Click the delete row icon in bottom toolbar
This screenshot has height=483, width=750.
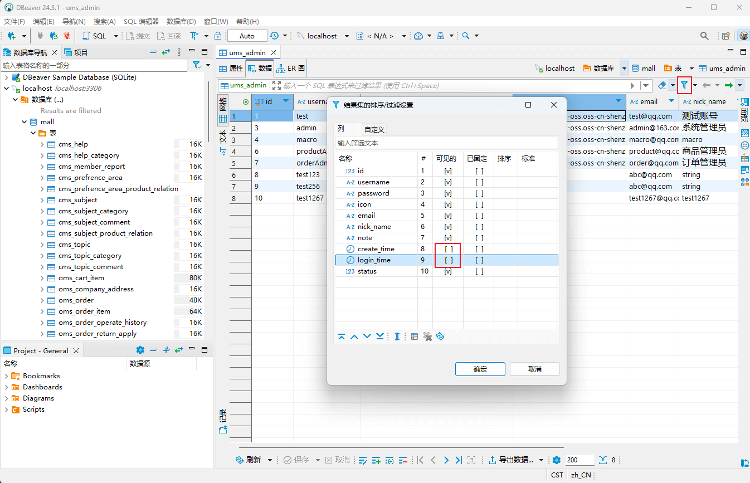pyautogui.click(x=403, y=460)
